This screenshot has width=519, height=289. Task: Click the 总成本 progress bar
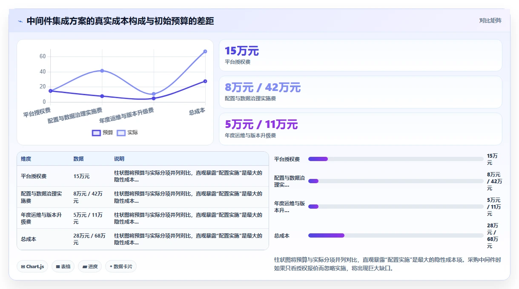pos(396,235)
